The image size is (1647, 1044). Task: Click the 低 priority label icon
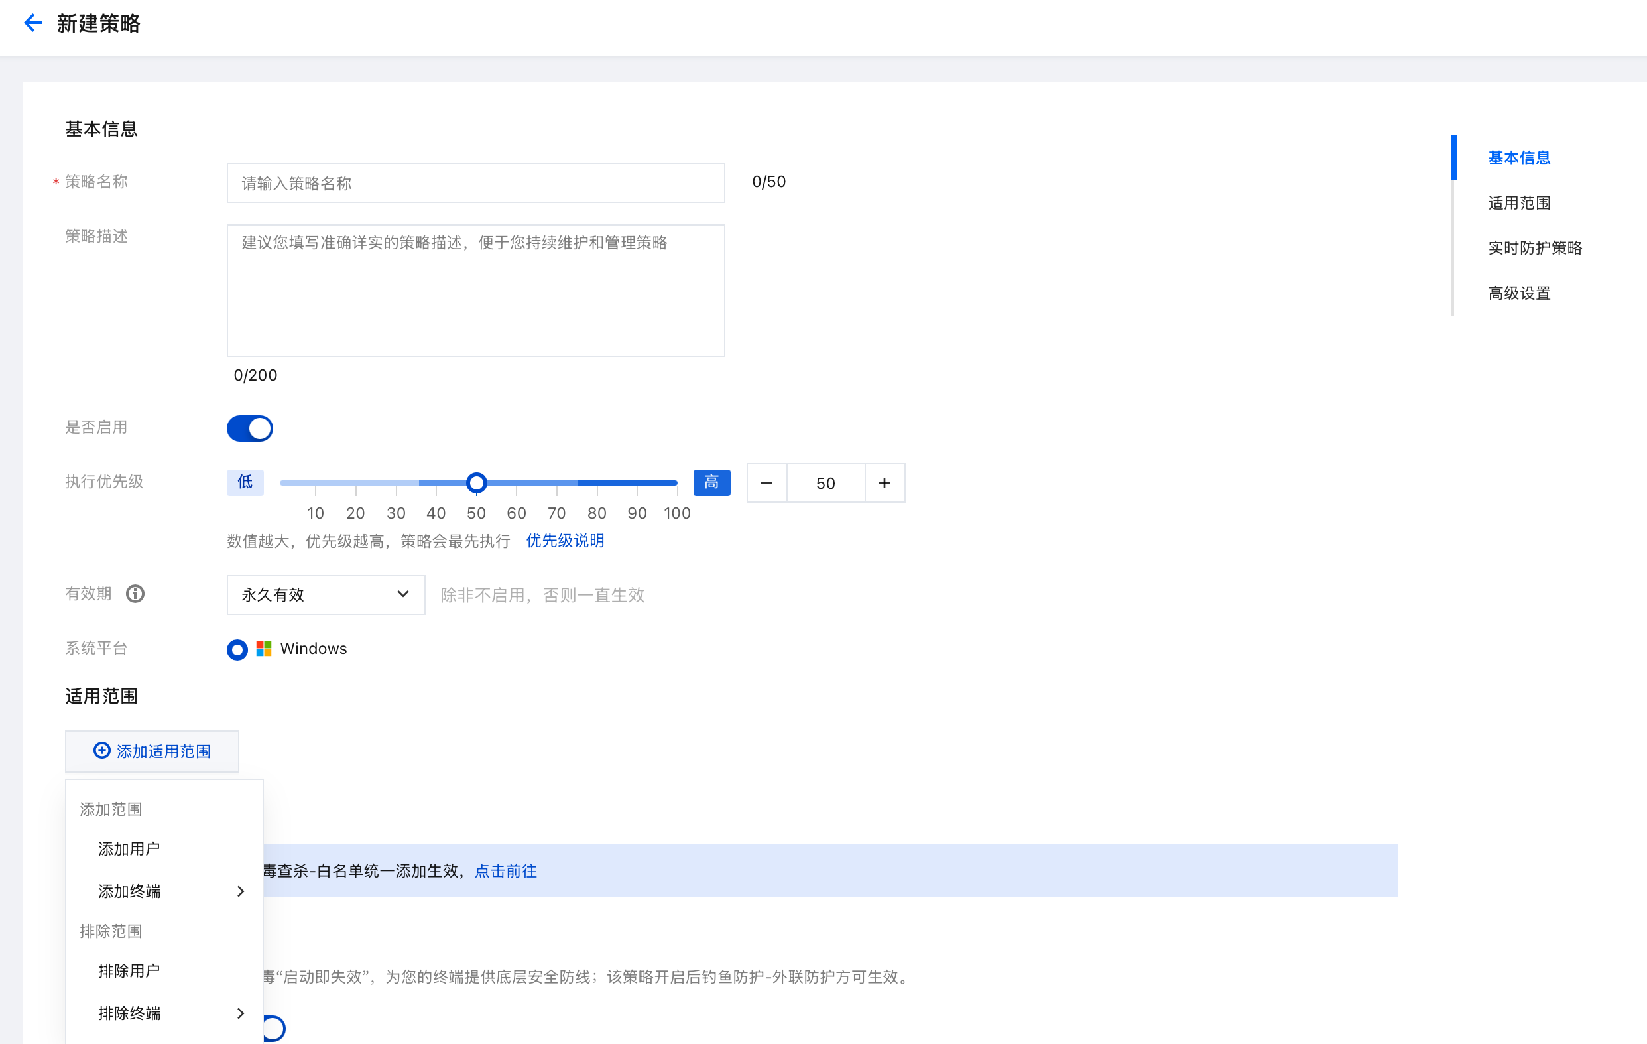[x=245, y=482]
